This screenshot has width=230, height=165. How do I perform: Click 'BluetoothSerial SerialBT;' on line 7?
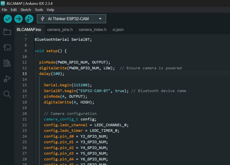pos(63,39)
